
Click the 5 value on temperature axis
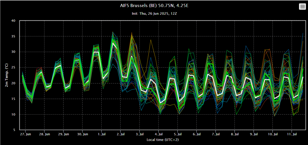tap(14, 130)
